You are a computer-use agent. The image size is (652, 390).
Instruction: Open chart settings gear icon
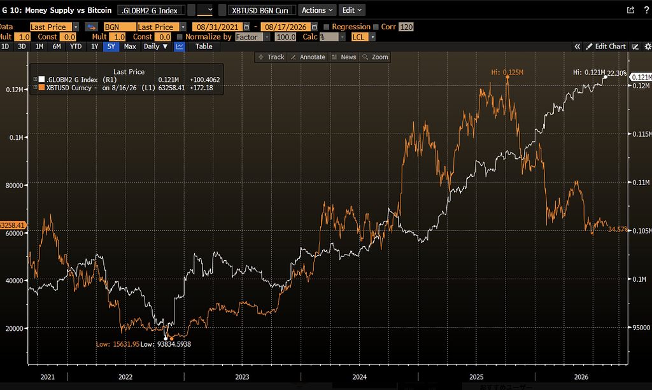pyautogui.click(x=648, y=46)
